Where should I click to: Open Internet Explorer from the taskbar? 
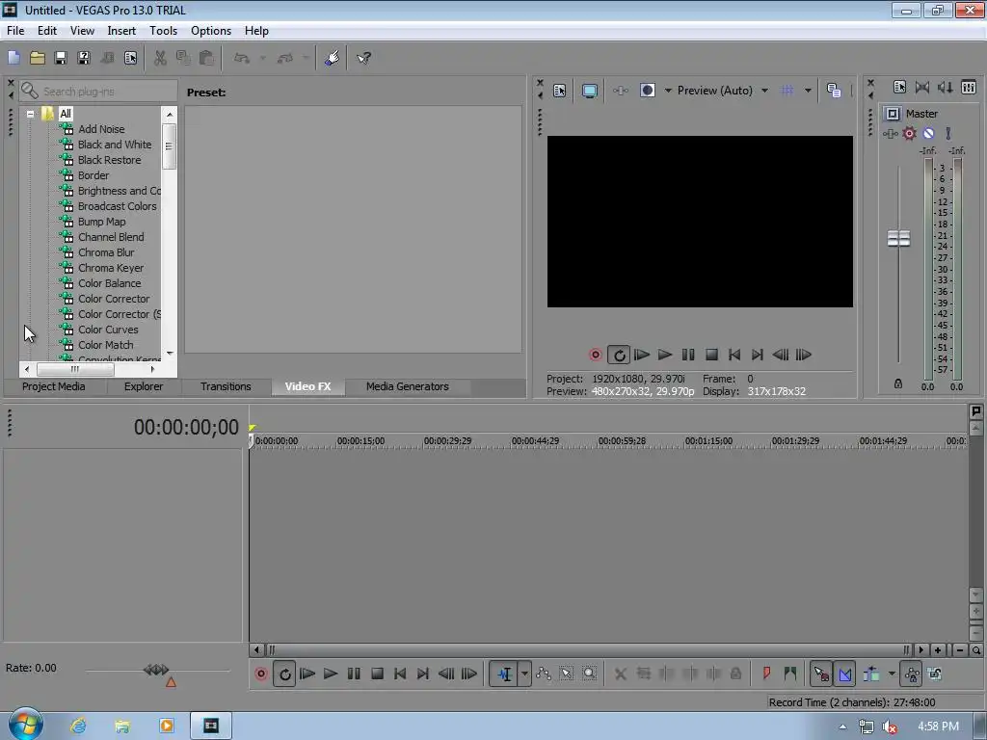[x=78, y=726]
